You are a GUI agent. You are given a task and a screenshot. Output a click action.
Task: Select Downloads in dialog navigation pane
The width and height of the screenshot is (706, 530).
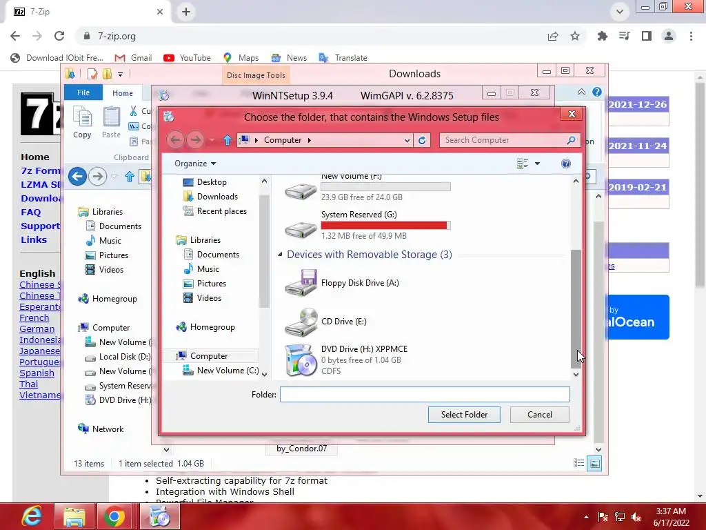[210, 197]
